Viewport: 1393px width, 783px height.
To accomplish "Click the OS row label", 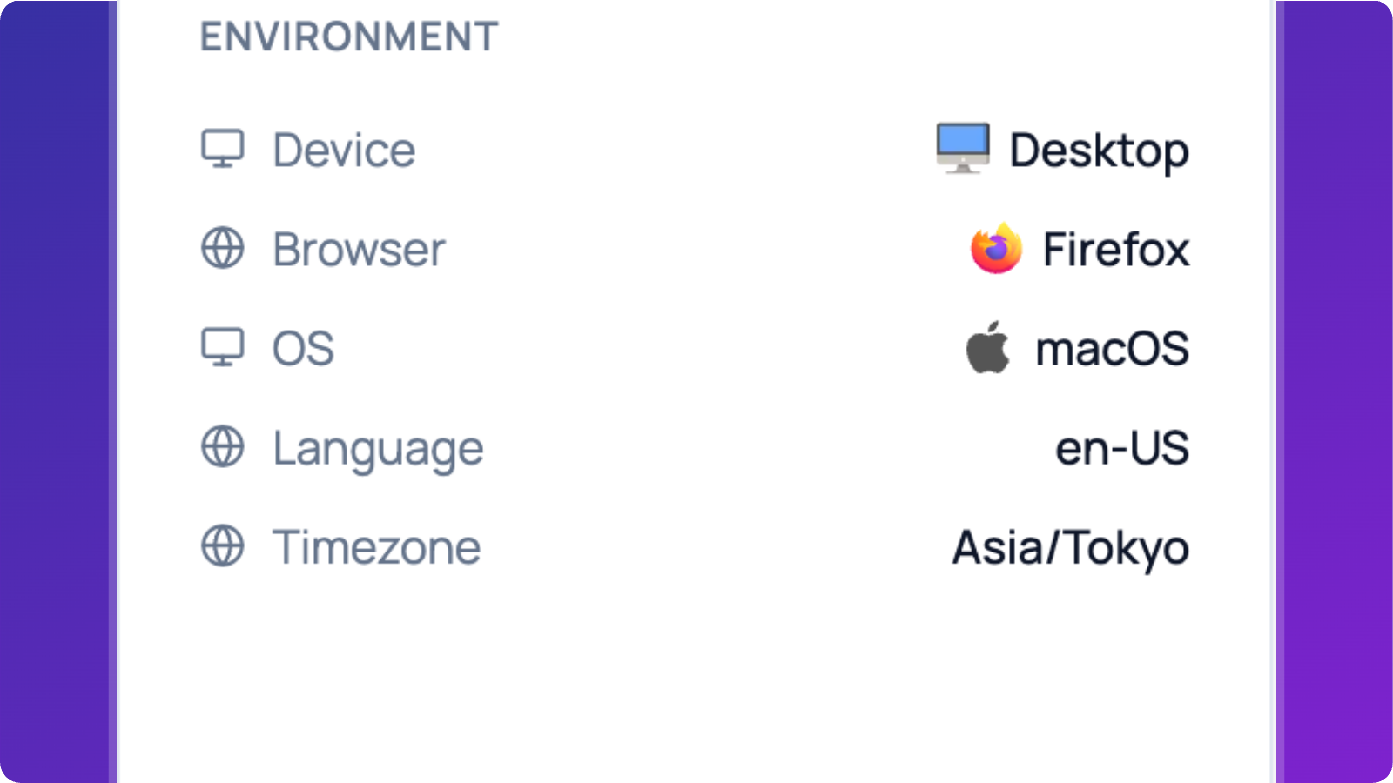I will coord(303,349).
